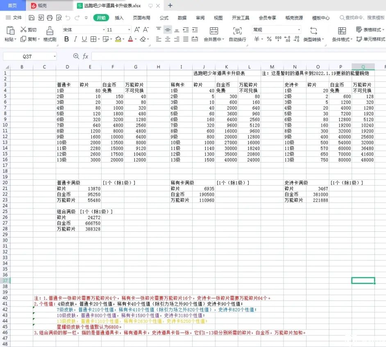Click the percent style icon
Screen dimensions: 386x347
pos(269,39)
